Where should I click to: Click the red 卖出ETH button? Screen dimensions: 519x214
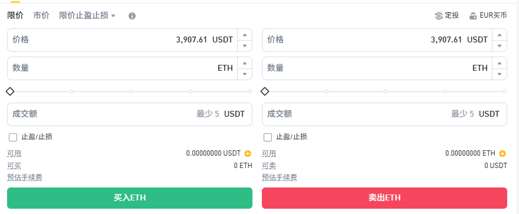[385, 198]
